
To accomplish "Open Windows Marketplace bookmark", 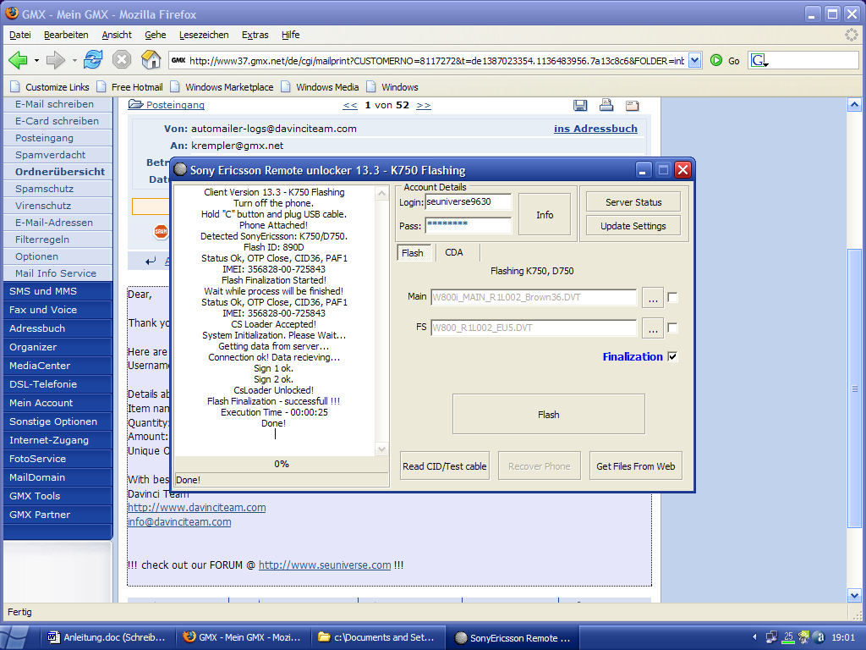I will 222,87.
